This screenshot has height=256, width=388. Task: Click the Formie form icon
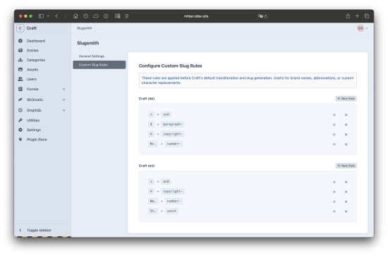tap(20, 89)
